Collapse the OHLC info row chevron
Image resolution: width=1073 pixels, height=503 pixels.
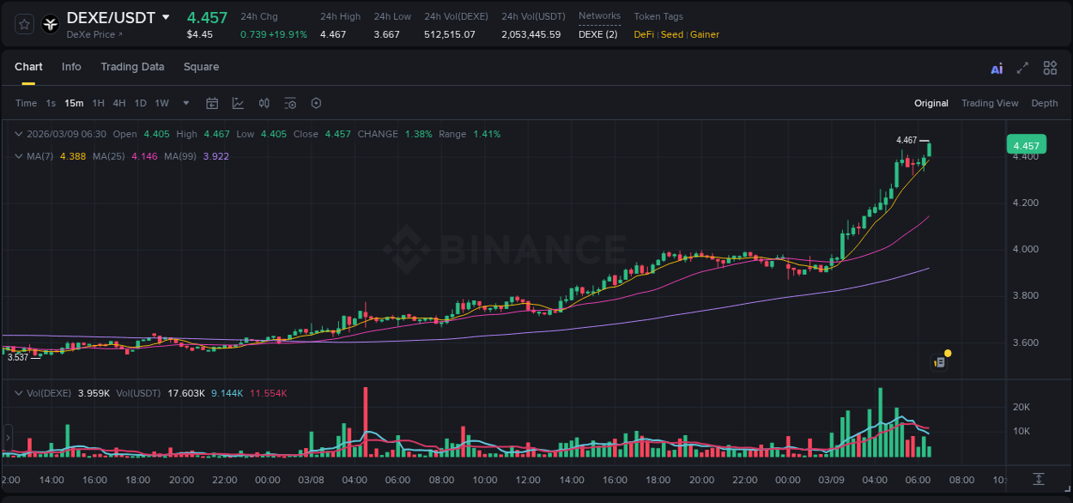coord(19,134)
